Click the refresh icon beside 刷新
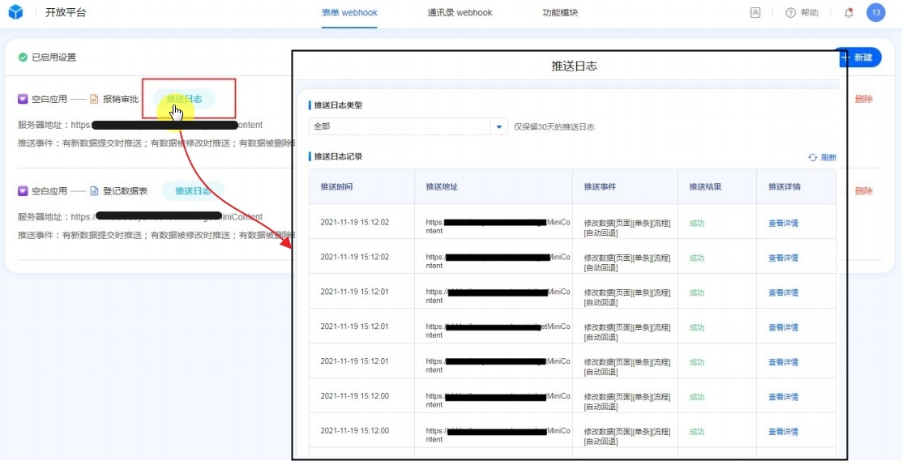Screen dimensions: 902x465 click(x=812, y=158)
